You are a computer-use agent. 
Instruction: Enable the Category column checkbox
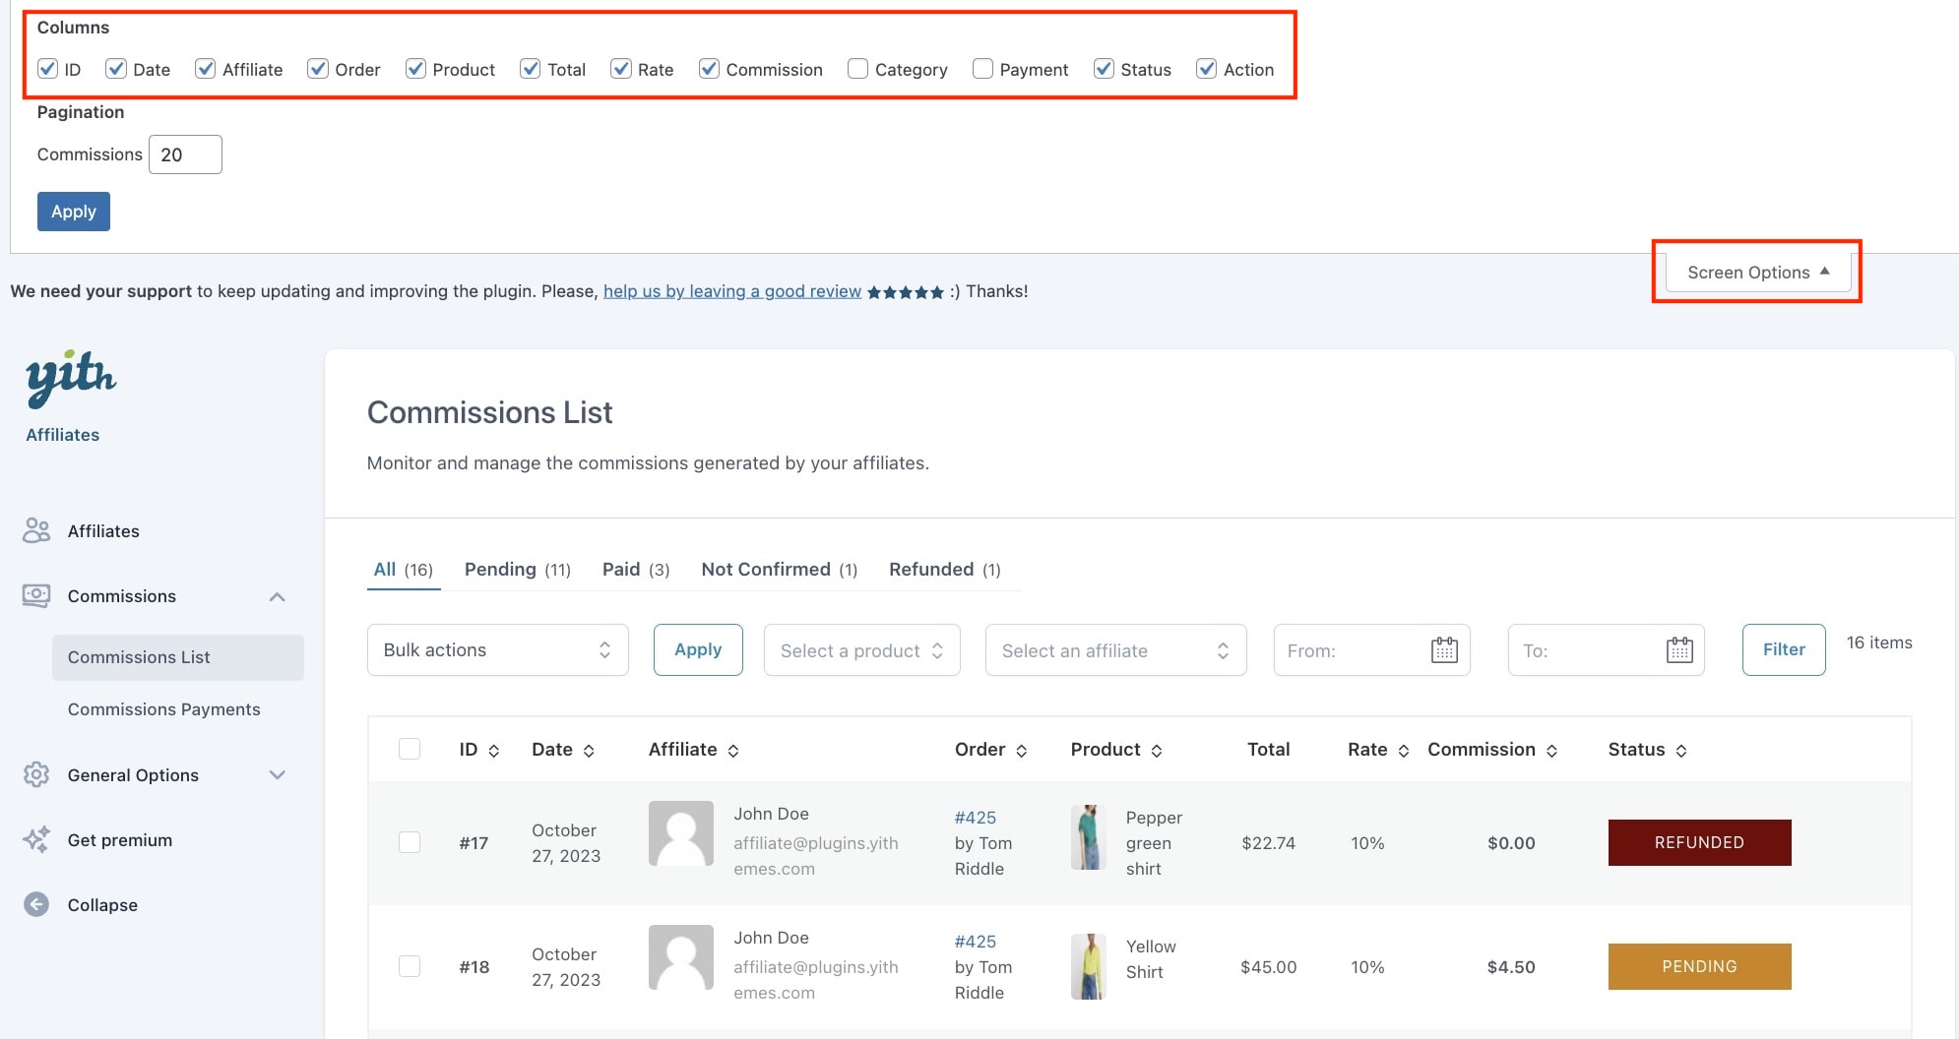[857, 69]
